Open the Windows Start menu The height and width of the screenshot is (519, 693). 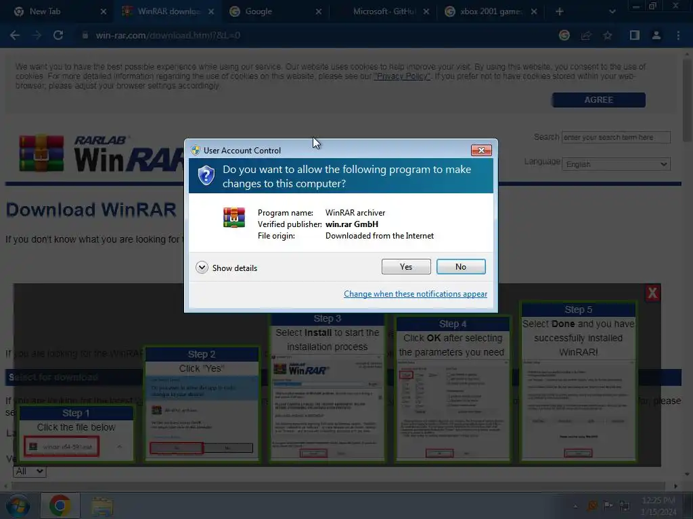pyautogui.click(x=18, y=505)
